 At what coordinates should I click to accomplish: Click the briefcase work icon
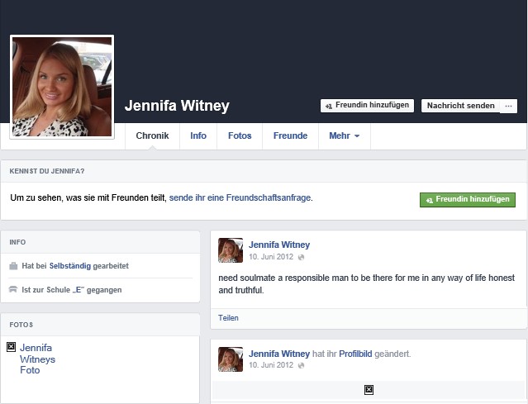coord(13,266)
